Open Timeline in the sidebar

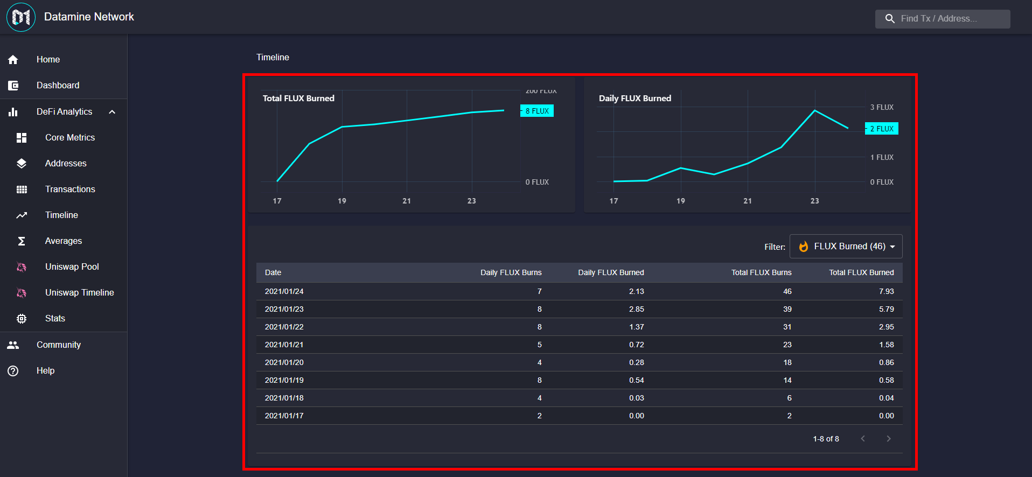(64, 215)
